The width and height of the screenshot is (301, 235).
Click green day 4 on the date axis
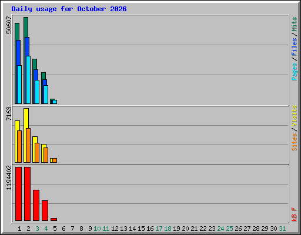point(46,229)
